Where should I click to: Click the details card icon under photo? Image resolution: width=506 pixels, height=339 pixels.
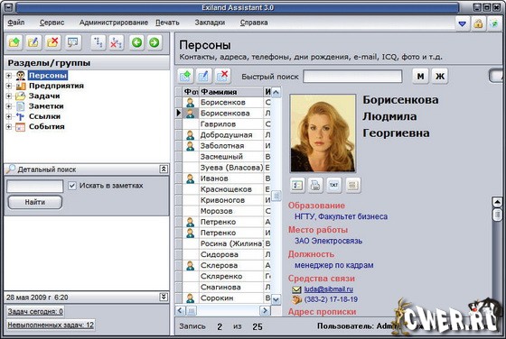(297, 185)
